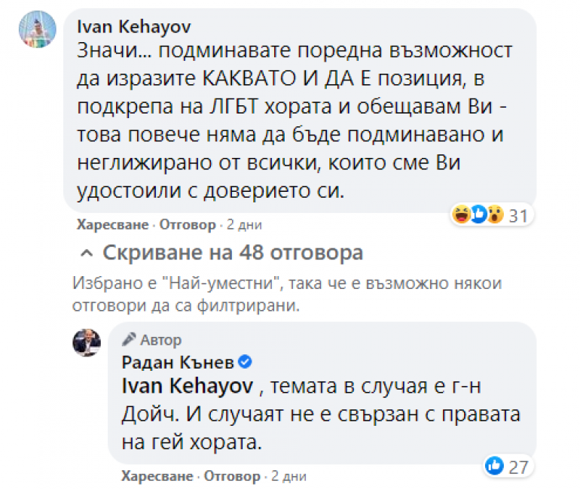Click the Wow reaction emoji on Ivan's comment

(x=494, y=216)
